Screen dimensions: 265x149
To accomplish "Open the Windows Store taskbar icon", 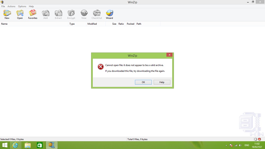I will (x=40, y=145).
